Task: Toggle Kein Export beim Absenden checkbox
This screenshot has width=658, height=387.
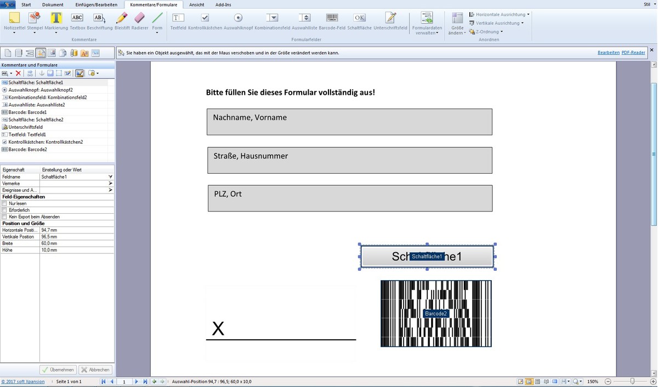Action: coord(5,217)
